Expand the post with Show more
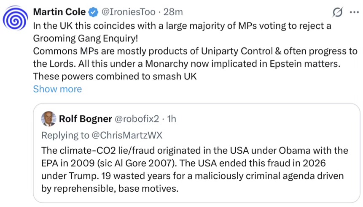This screenshot has width=363, height=207. pyautogui.click(x=57, y=89)
